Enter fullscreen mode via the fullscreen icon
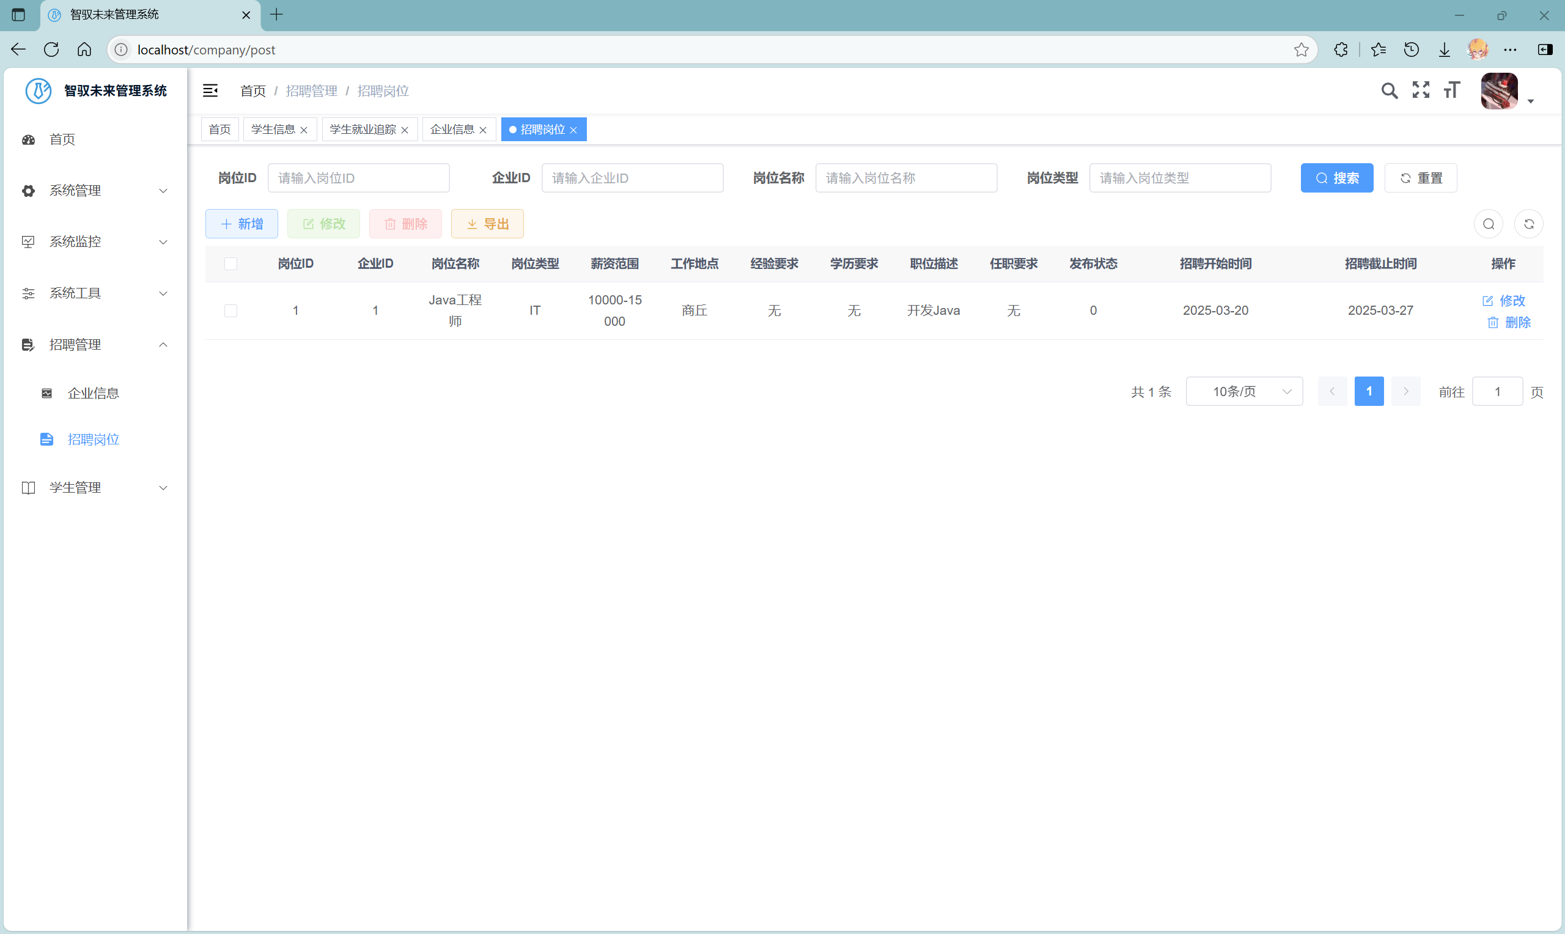 (x=1421, y=90)
